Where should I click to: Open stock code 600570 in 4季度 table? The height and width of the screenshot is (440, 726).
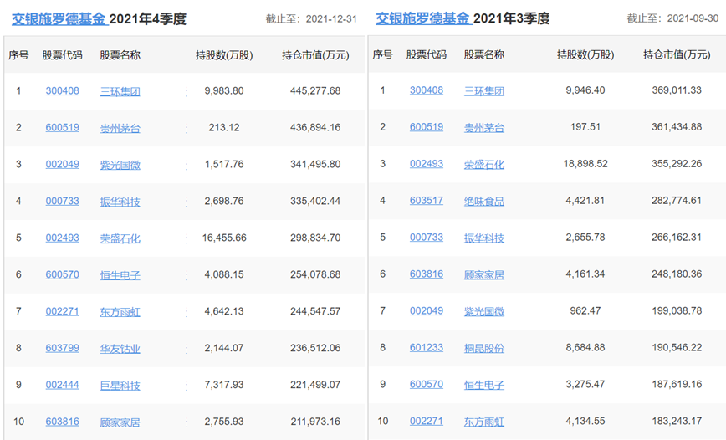click(63, 274)
